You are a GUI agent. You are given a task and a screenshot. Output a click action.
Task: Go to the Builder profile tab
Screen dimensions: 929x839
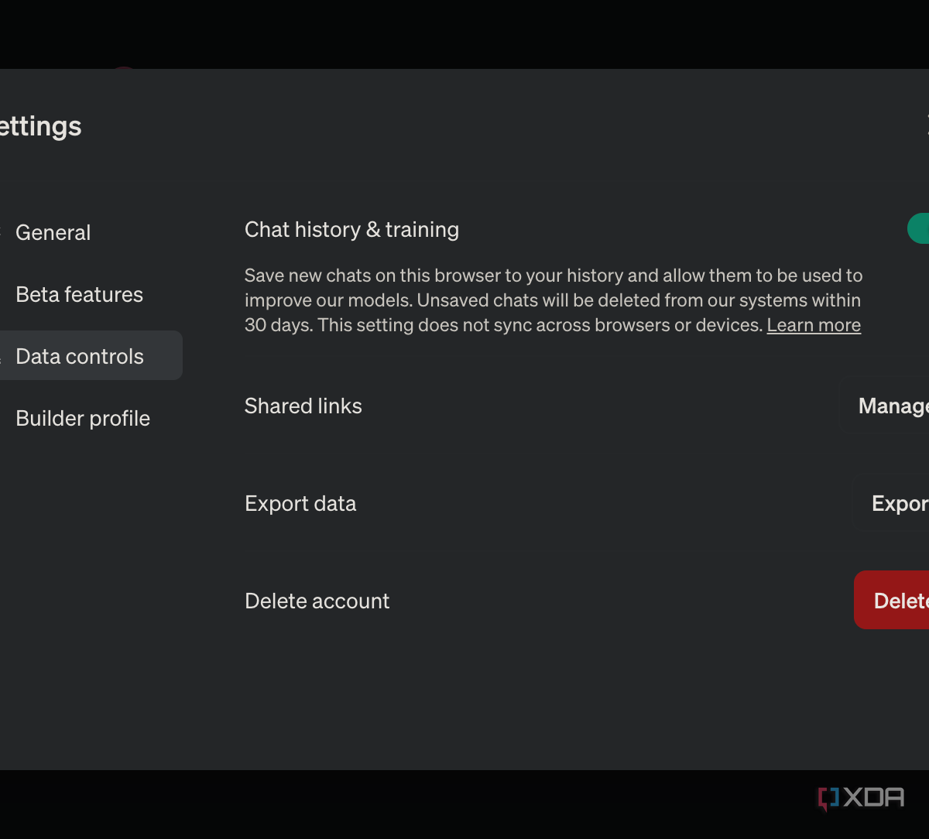(x=83, y=418)
